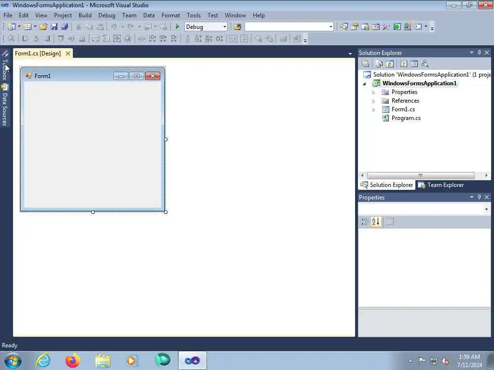Open the Project menu
Image resolution: width=494 pixels, height=370 pixels.
(x=63, y=15)
